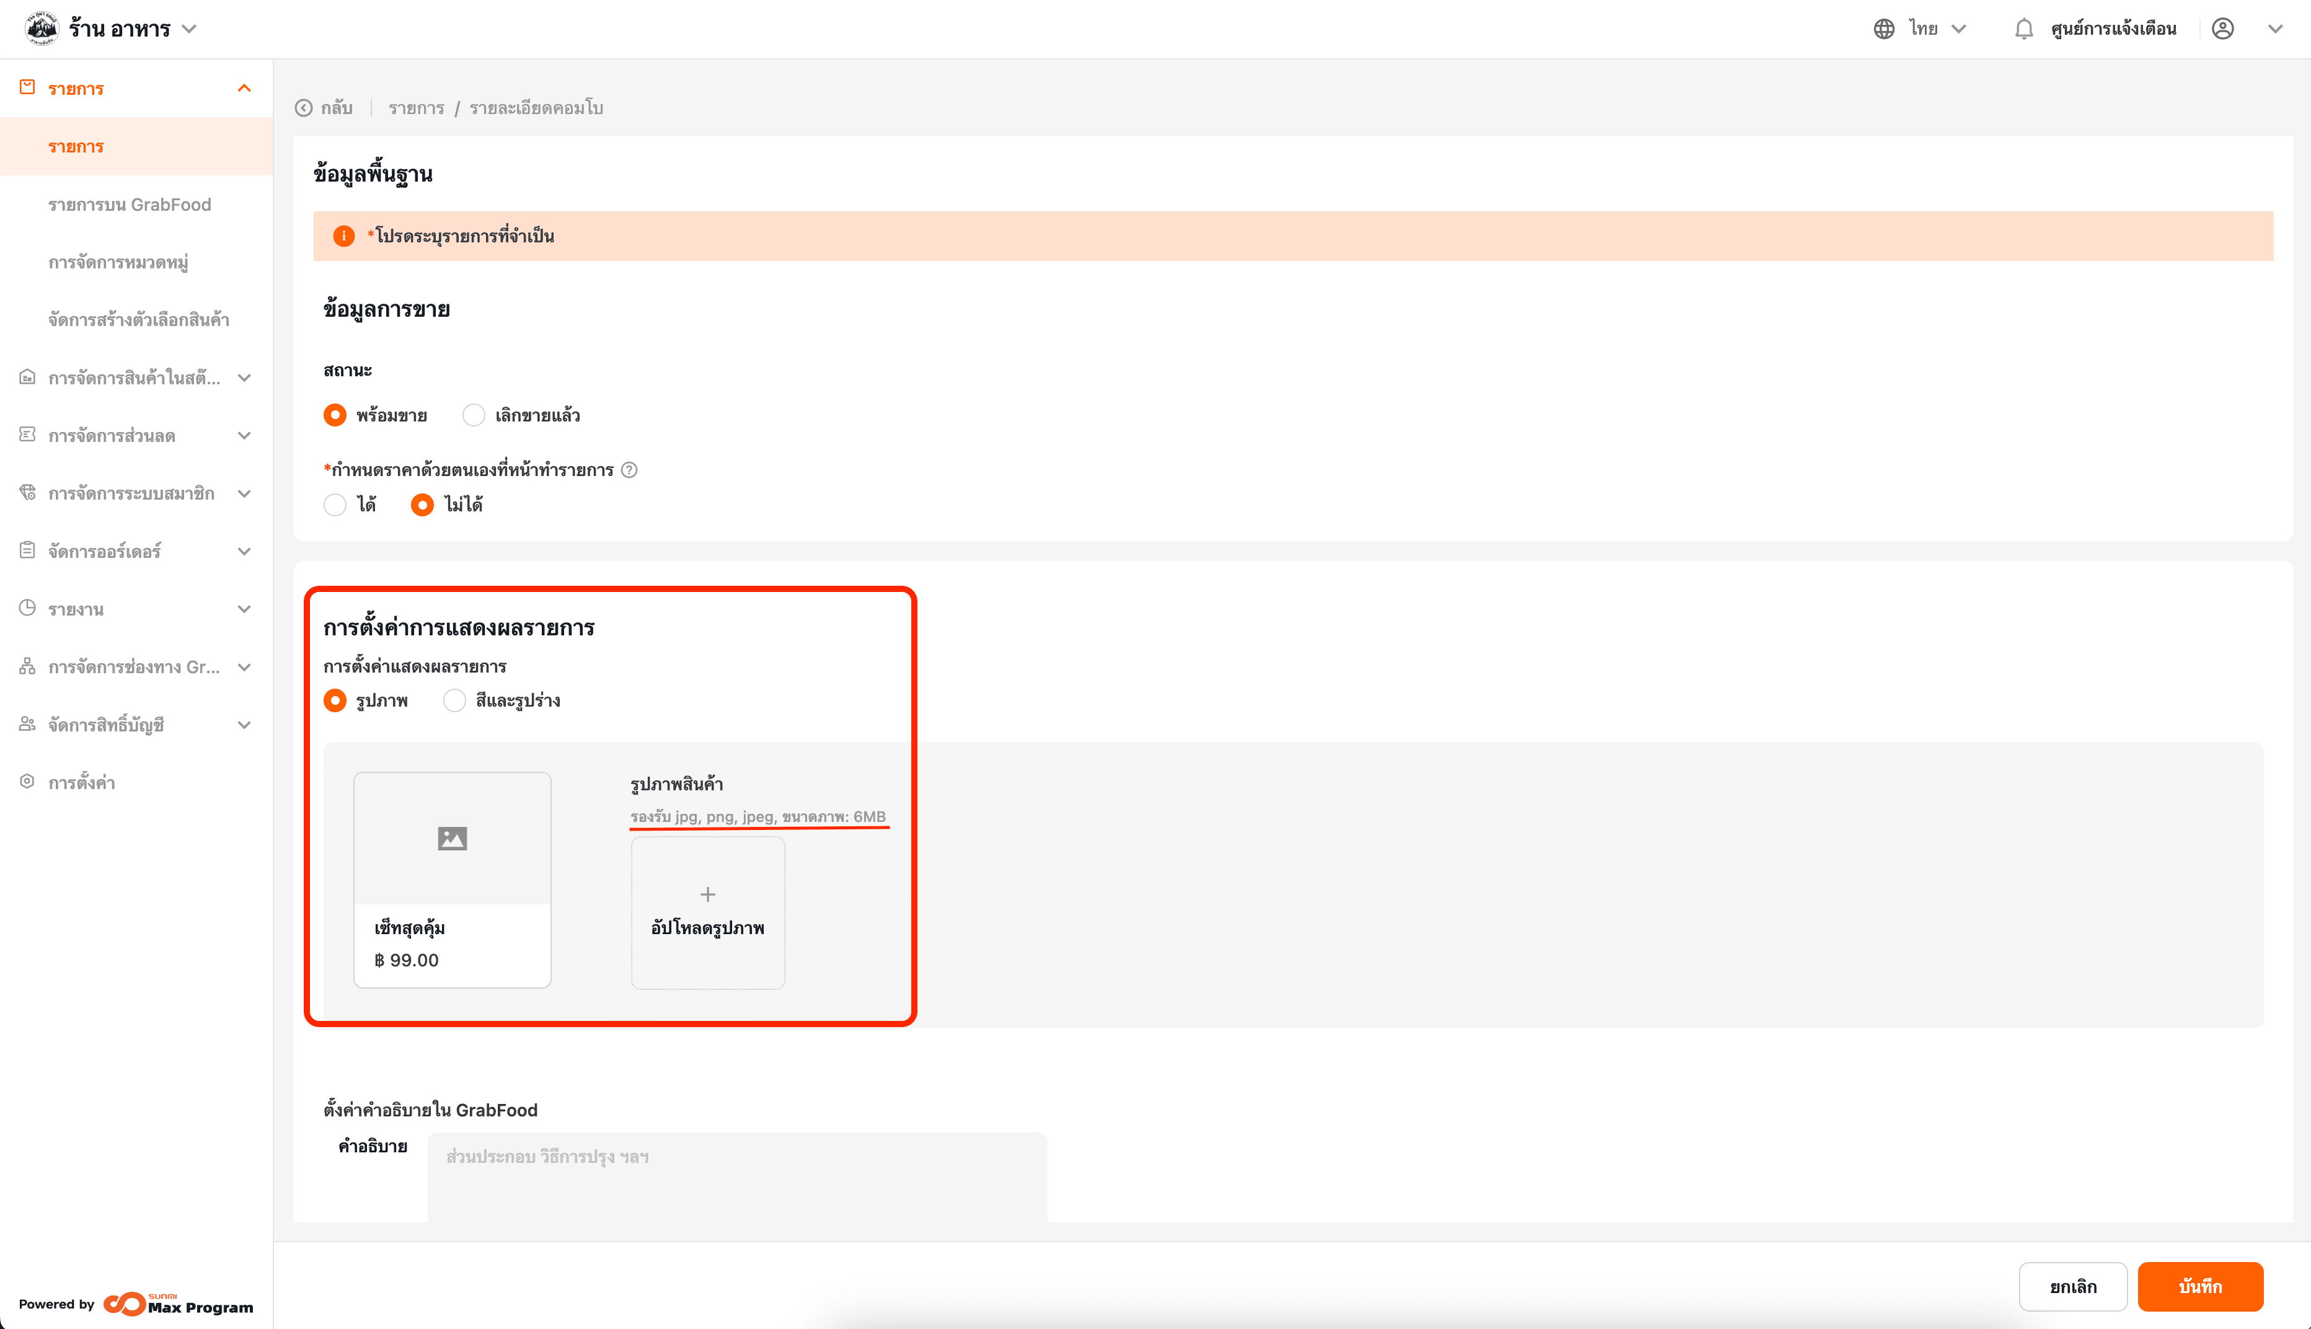Click the คำอธิบาย description text field
The width and height of the screenshot is (2311, 1329).
[x=736, y=1176]
